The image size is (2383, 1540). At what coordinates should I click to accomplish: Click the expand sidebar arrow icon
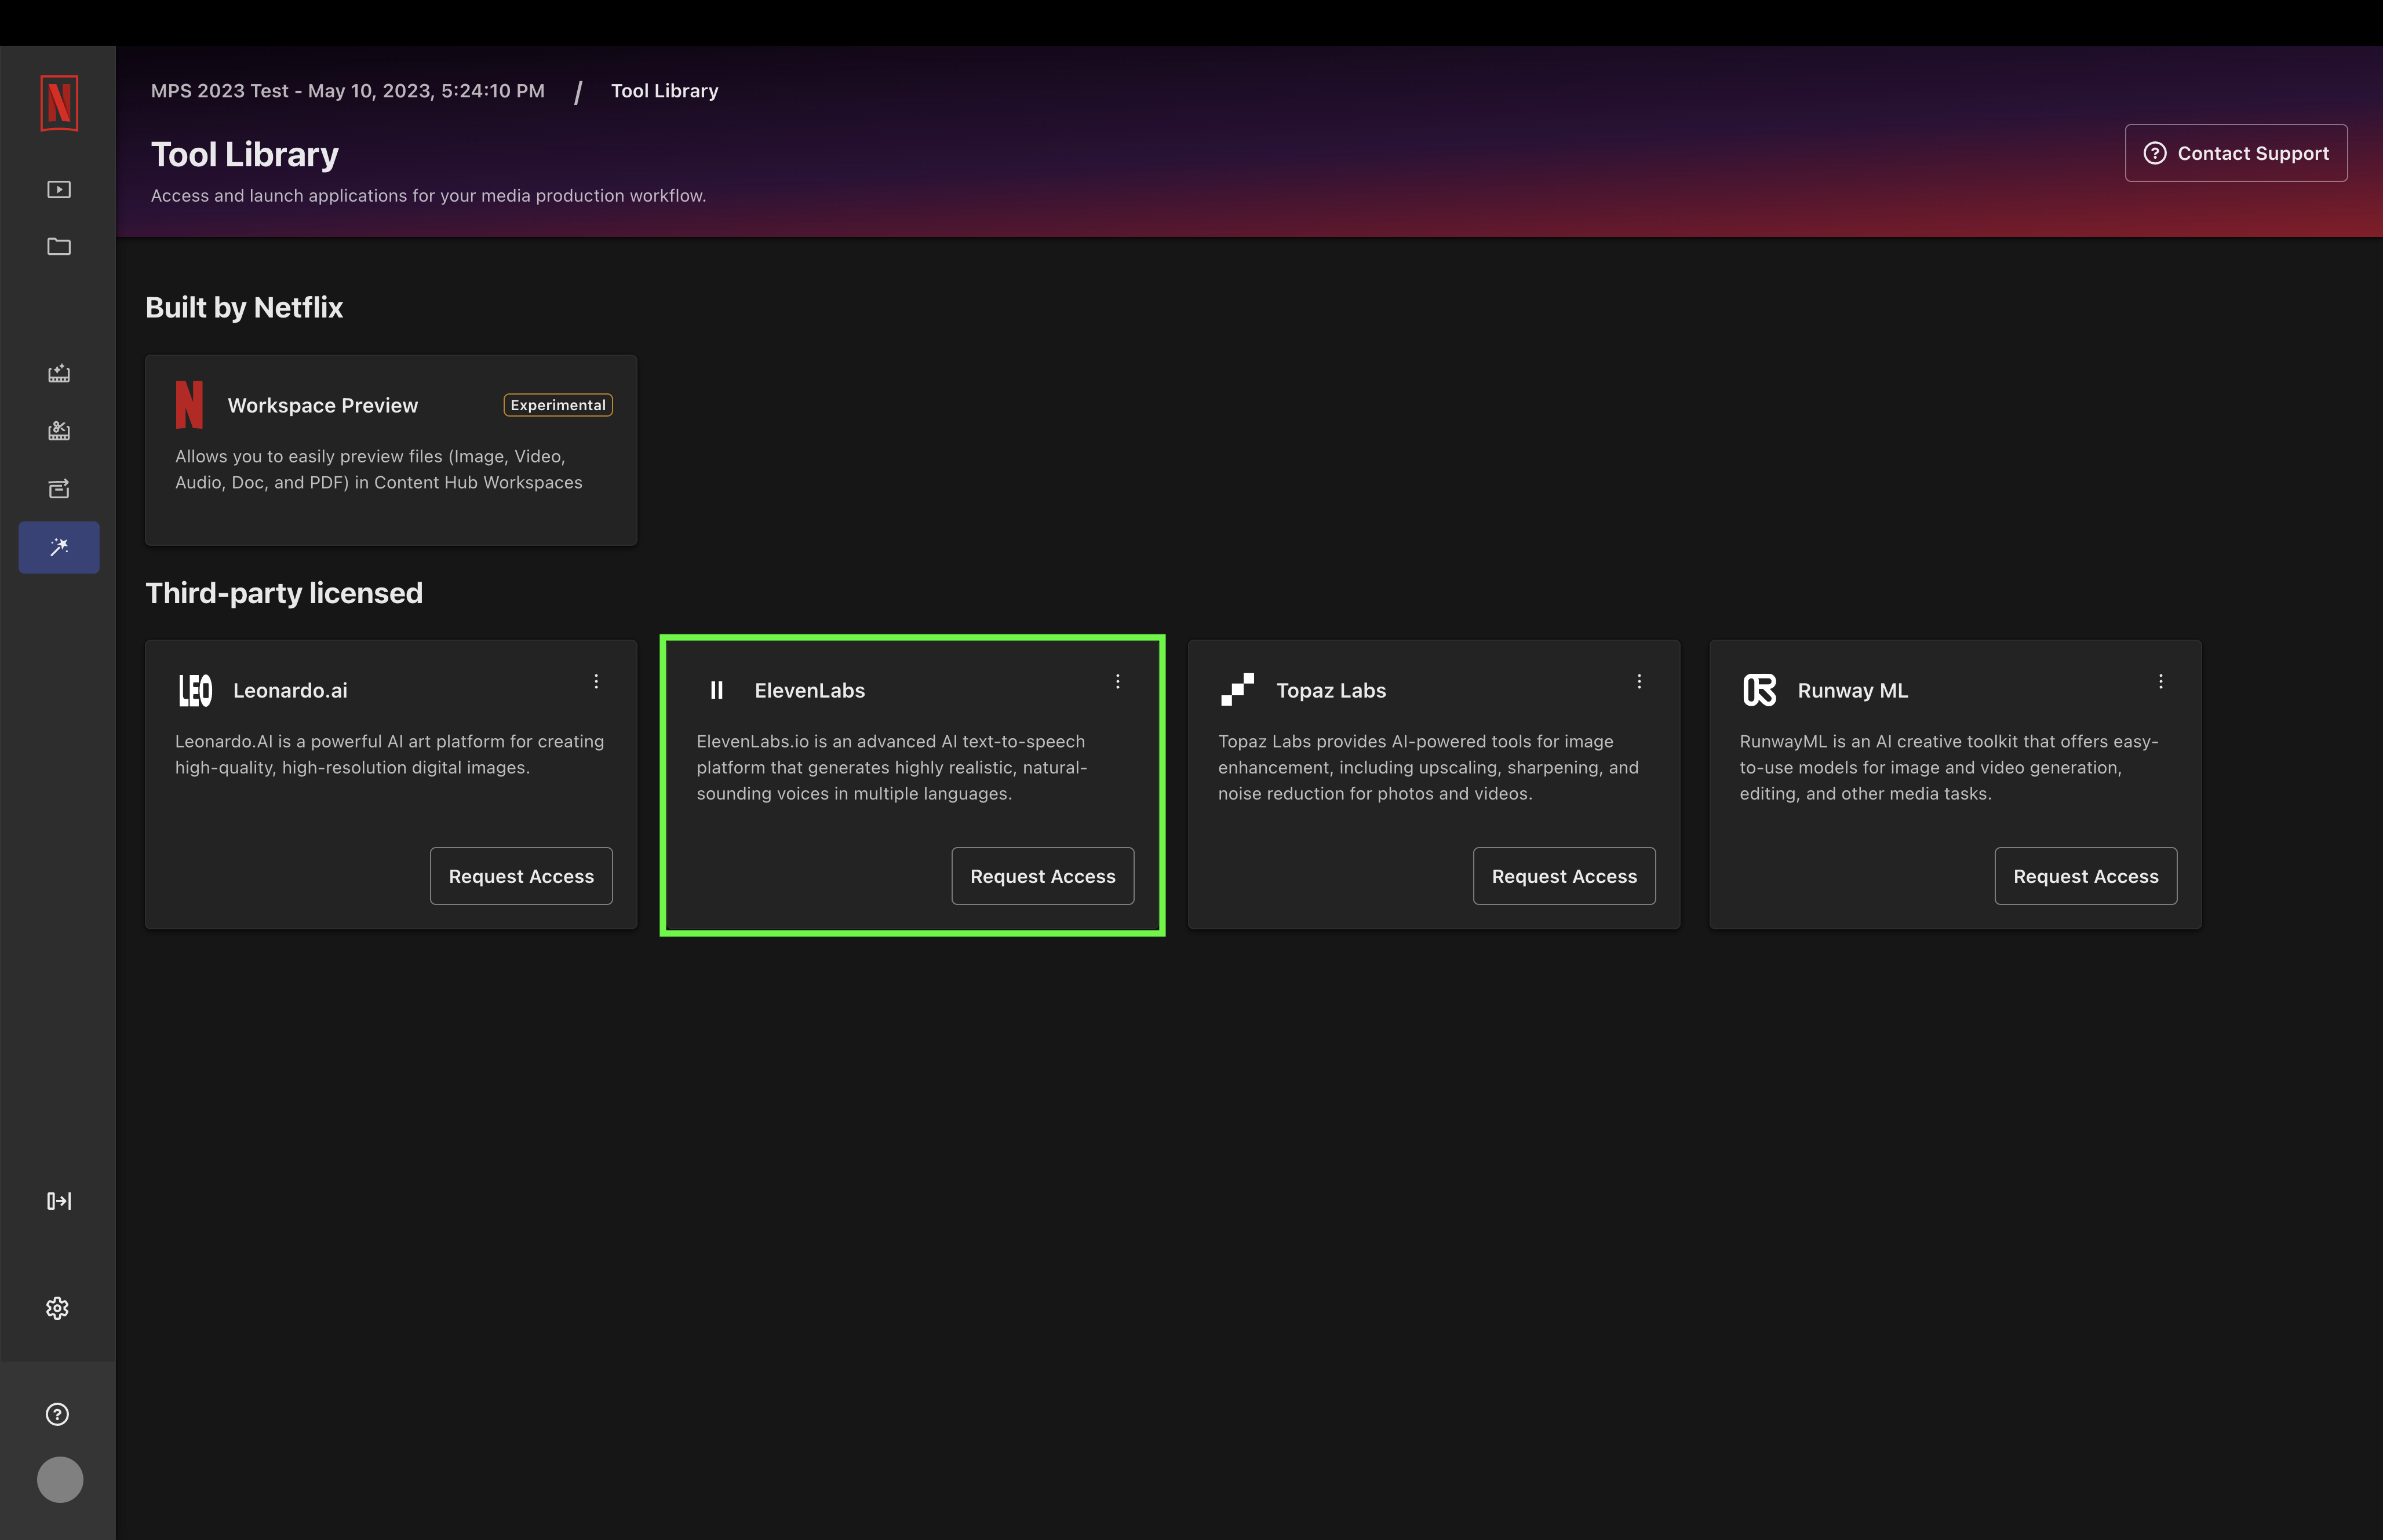pos(59,1201)
